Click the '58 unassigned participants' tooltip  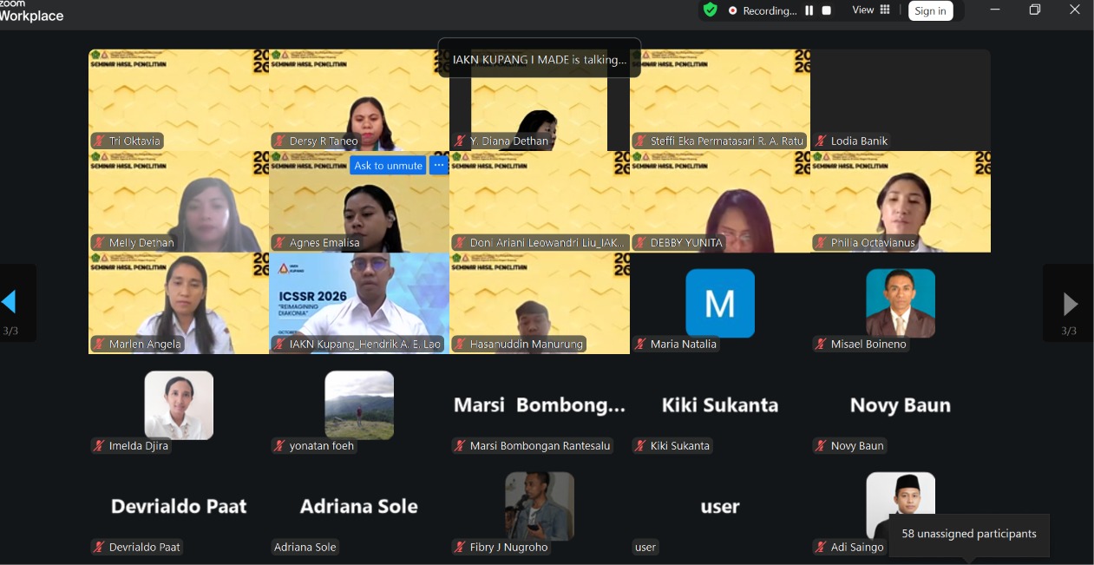969,535
